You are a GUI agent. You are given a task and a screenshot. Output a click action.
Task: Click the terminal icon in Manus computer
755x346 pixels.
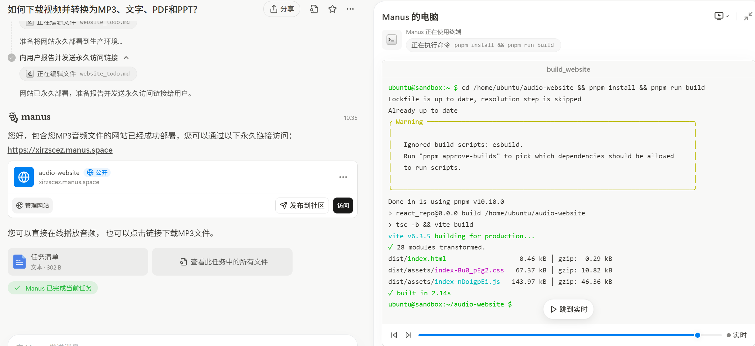[x=392, y=40]
